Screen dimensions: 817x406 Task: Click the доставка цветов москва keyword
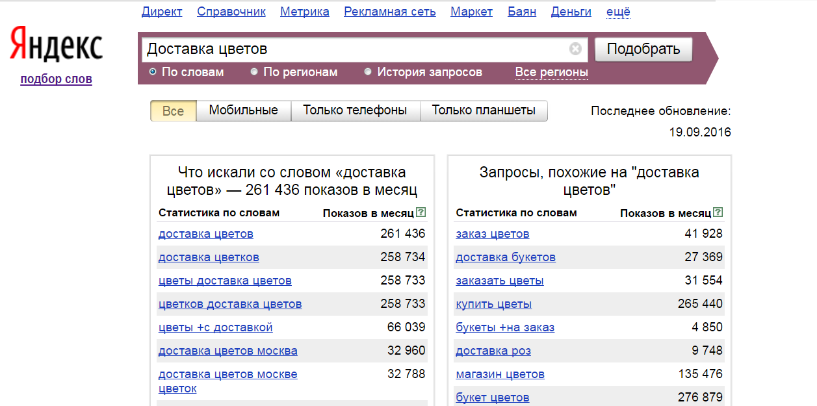click(x=227, y=350)
